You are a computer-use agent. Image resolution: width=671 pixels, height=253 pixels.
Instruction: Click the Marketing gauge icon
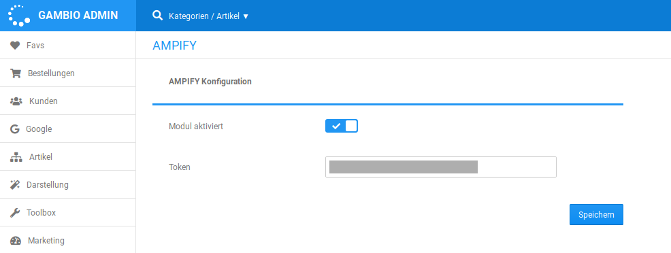click(x=16, y=241)
